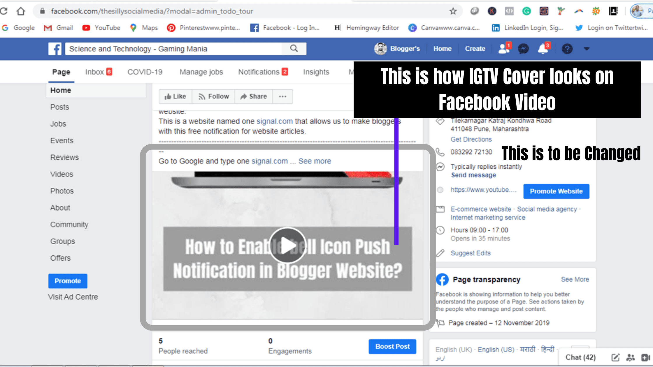Click the Chrome profile avatar
The height and width of the screenshot is (367, 653).
(637, 11)
